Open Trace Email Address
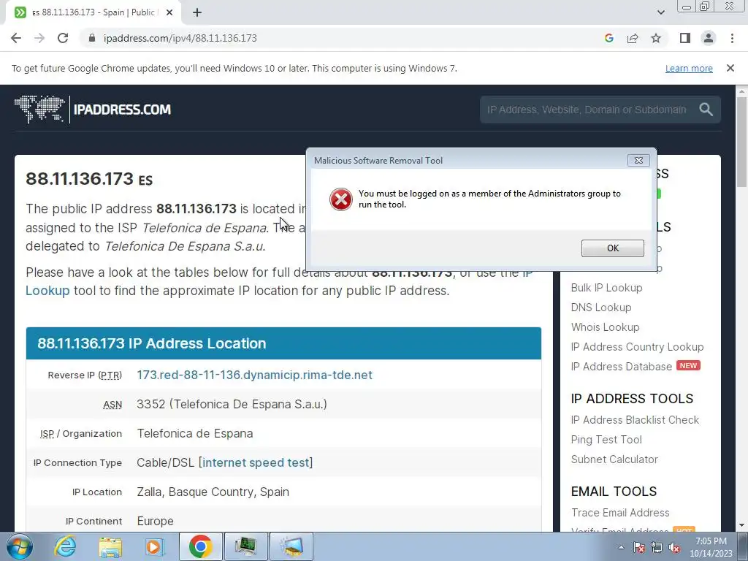Screen dimensions: 748x561 (x=620, y=513)
